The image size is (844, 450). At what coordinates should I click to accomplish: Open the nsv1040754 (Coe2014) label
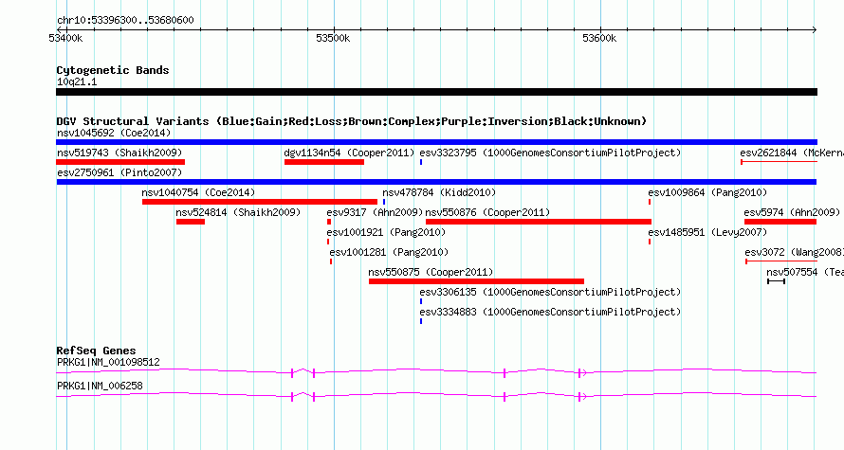click(198, 192)
